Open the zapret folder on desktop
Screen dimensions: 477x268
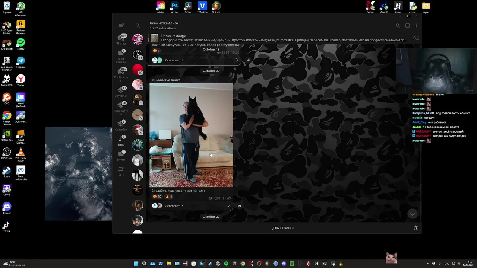426,7
